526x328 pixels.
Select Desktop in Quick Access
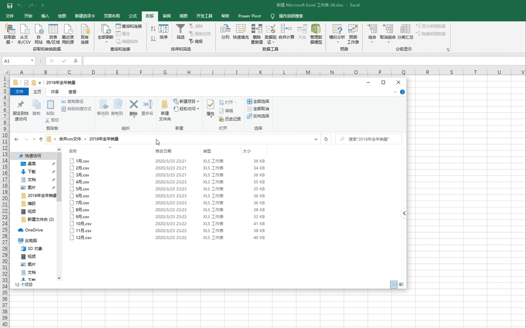tap(32, 164)
